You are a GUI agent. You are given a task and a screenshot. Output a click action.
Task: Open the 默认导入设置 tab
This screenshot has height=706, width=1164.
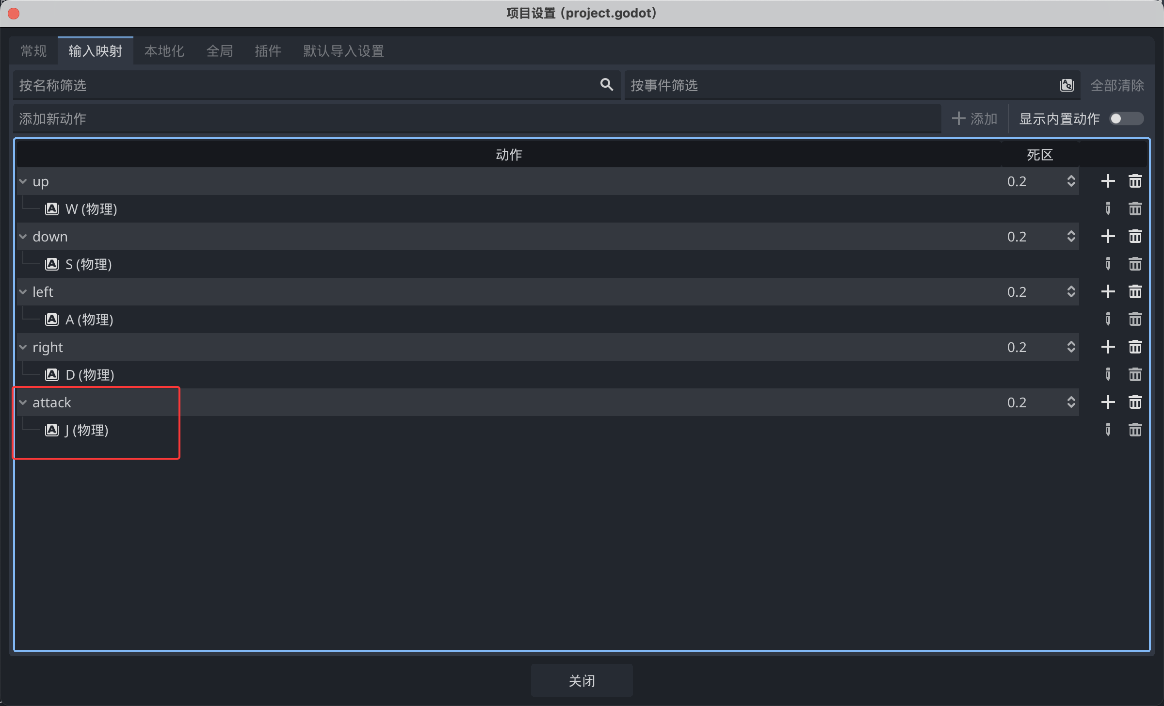[343, 51]
